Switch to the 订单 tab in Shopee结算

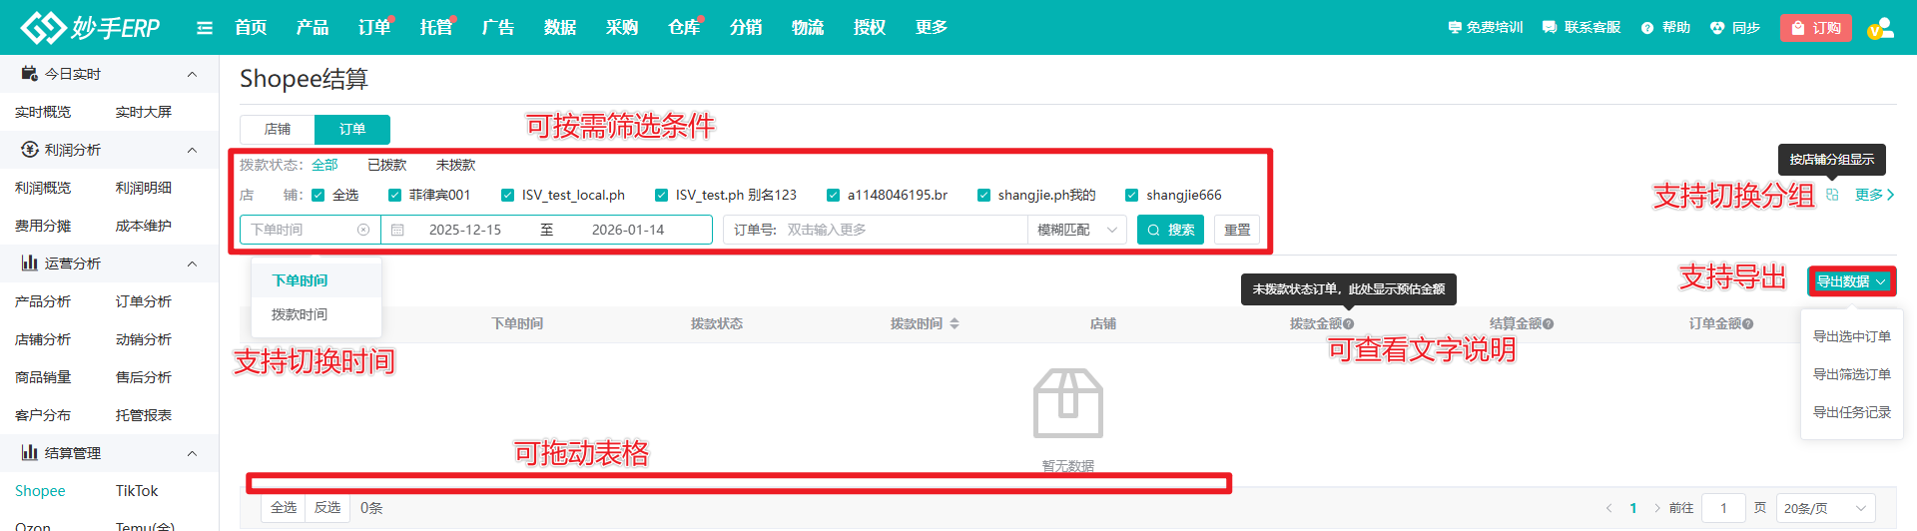[x=352, y=130]
